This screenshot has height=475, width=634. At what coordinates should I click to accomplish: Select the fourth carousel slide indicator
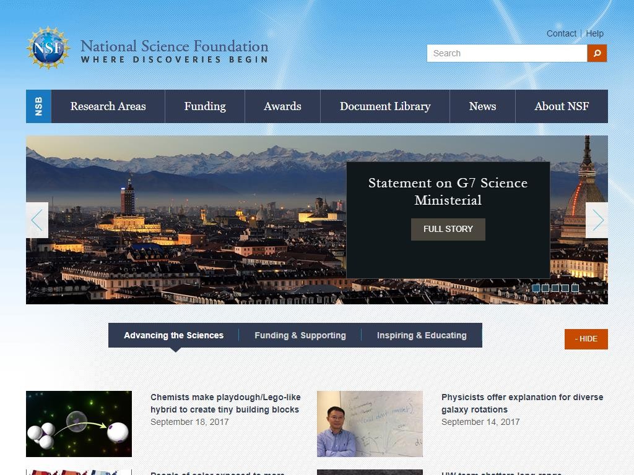tap(565, 288)
